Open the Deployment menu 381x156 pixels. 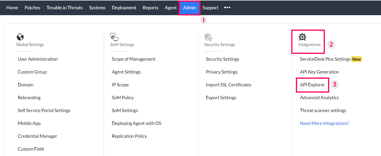click(124, 8)
